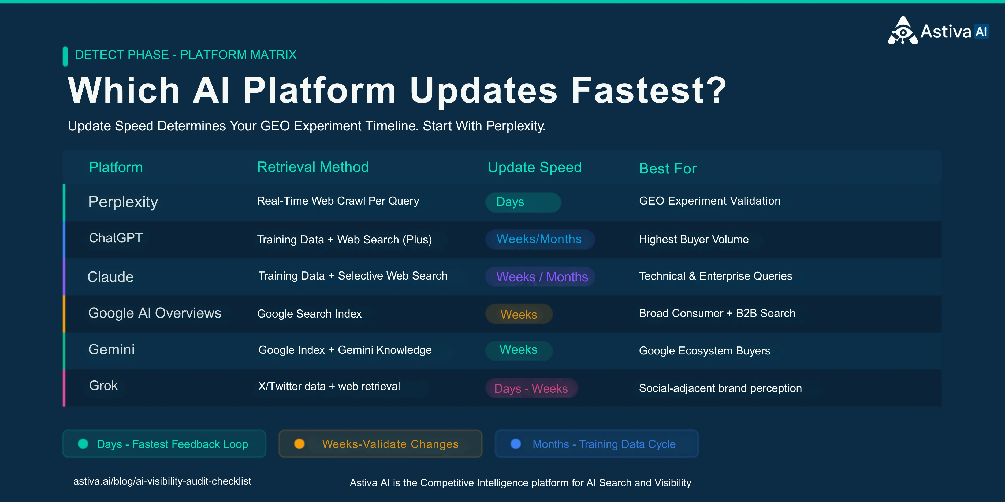Click Claude's Weeks / Months speed pill
Image resolution: width=1005 pixels, height=502 pixels.
point(540,277)
